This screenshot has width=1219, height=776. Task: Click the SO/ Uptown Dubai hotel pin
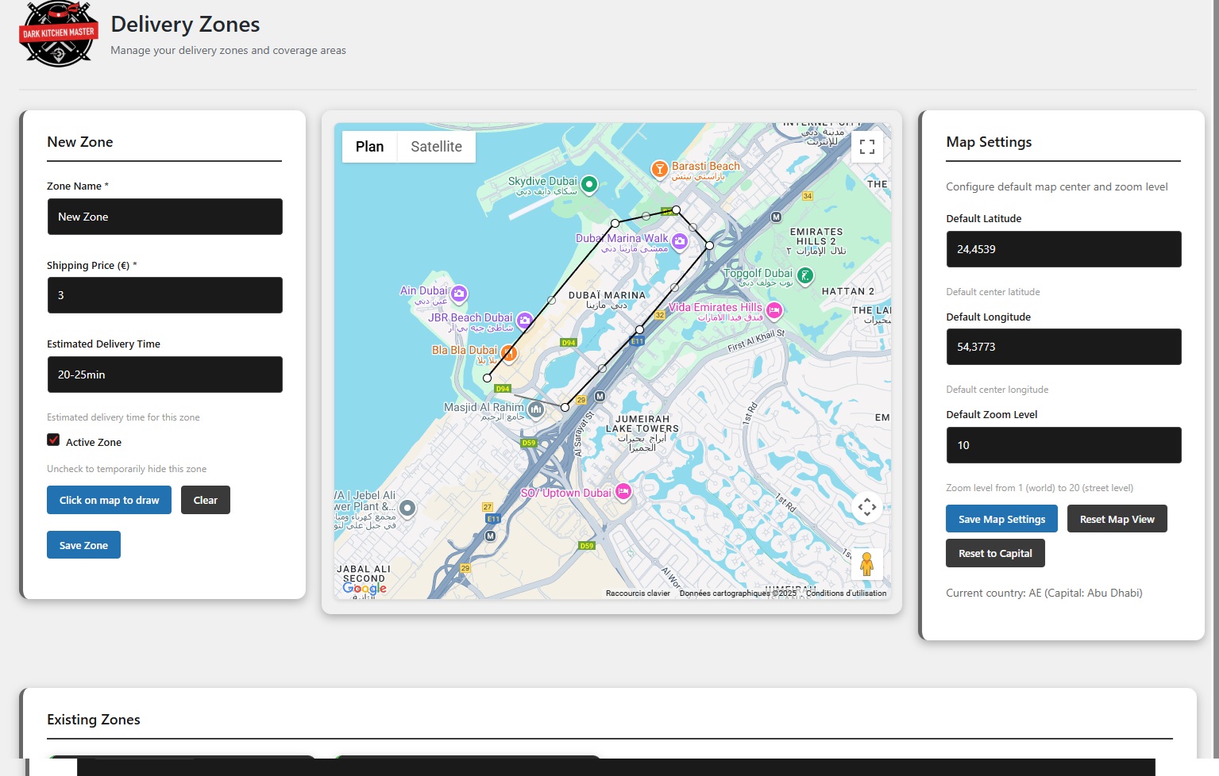623,492
